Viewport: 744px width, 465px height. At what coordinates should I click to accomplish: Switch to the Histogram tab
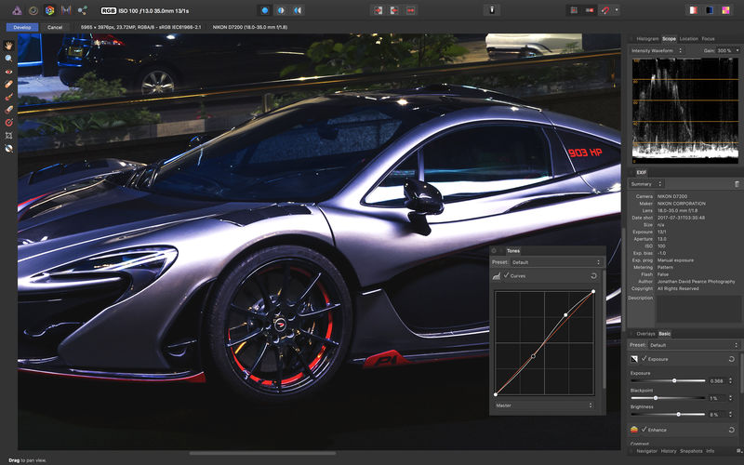click(x=647, y=39)
